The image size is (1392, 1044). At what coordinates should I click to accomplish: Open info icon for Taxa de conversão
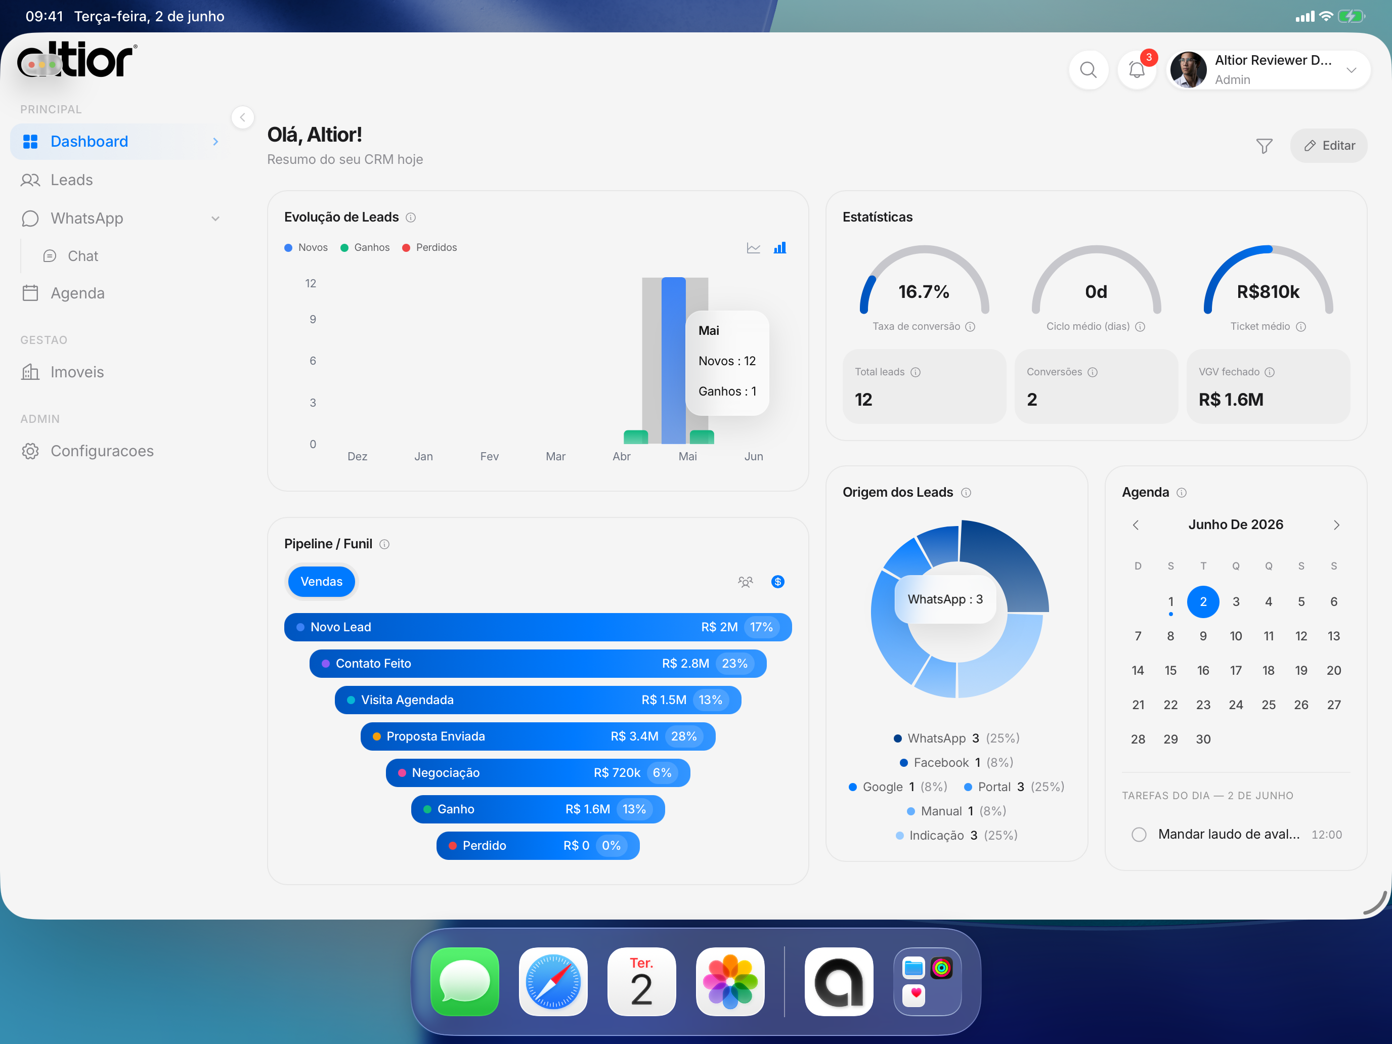tap(970, 327)
